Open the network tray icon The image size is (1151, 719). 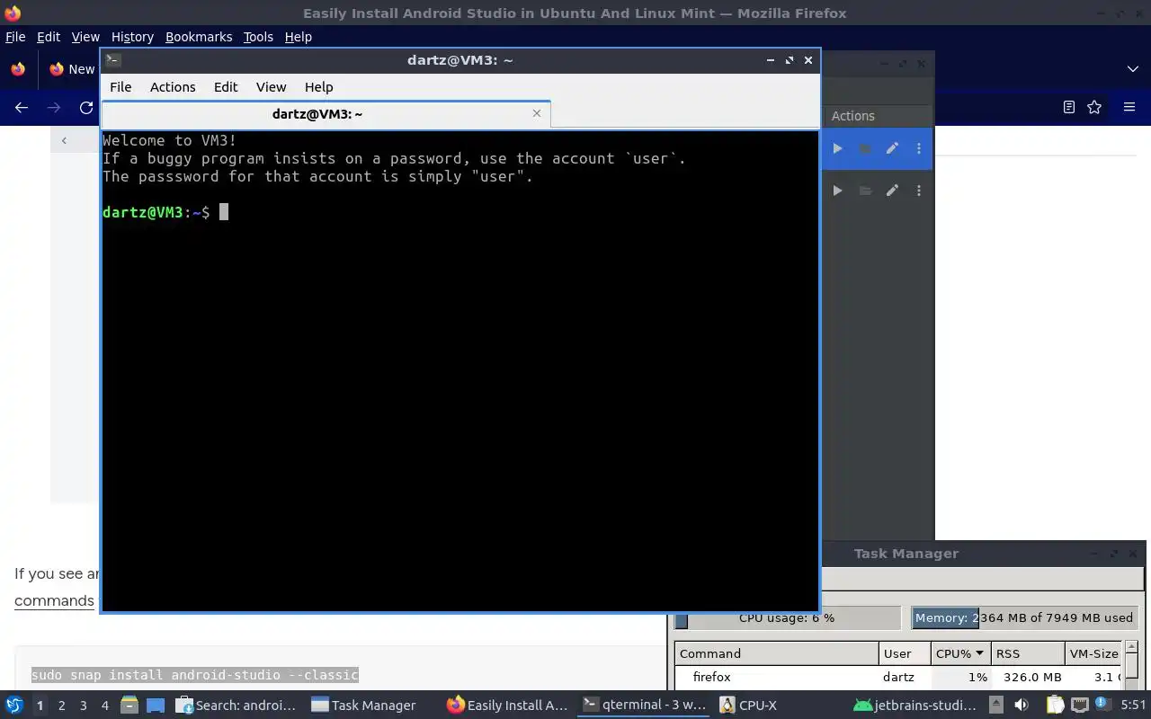[x=1079, y=706]
